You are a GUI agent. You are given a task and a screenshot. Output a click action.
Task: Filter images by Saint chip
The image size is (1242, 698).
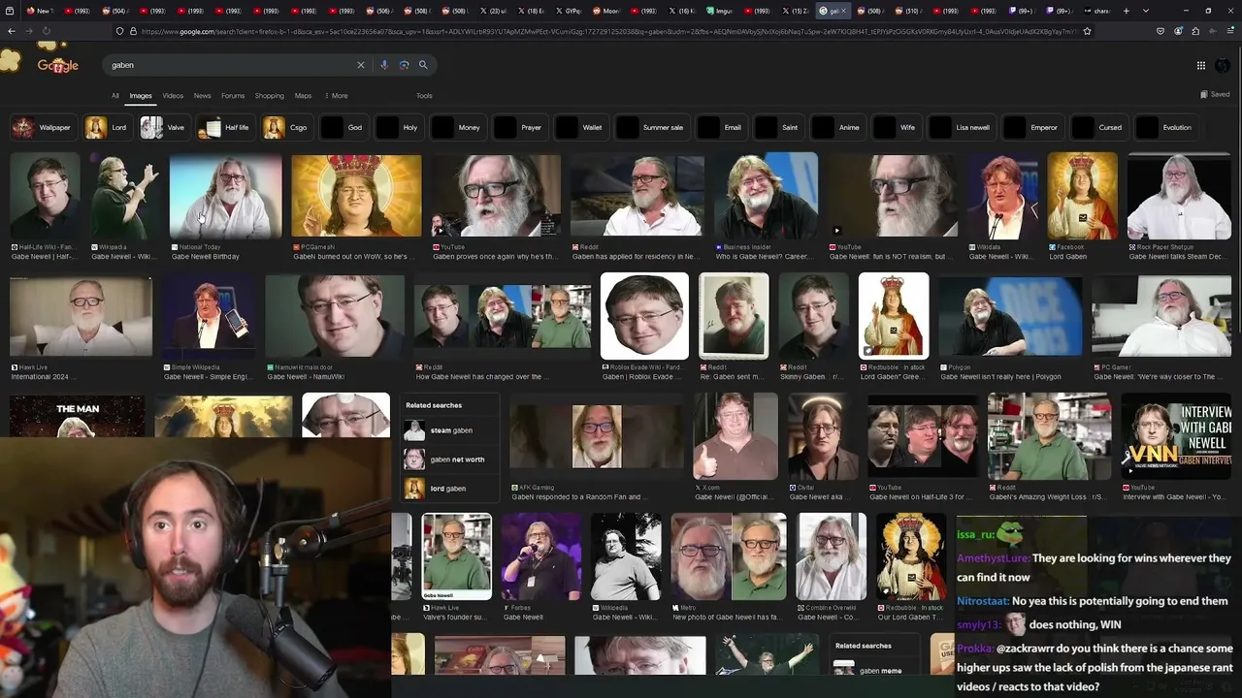pos(778,128)
